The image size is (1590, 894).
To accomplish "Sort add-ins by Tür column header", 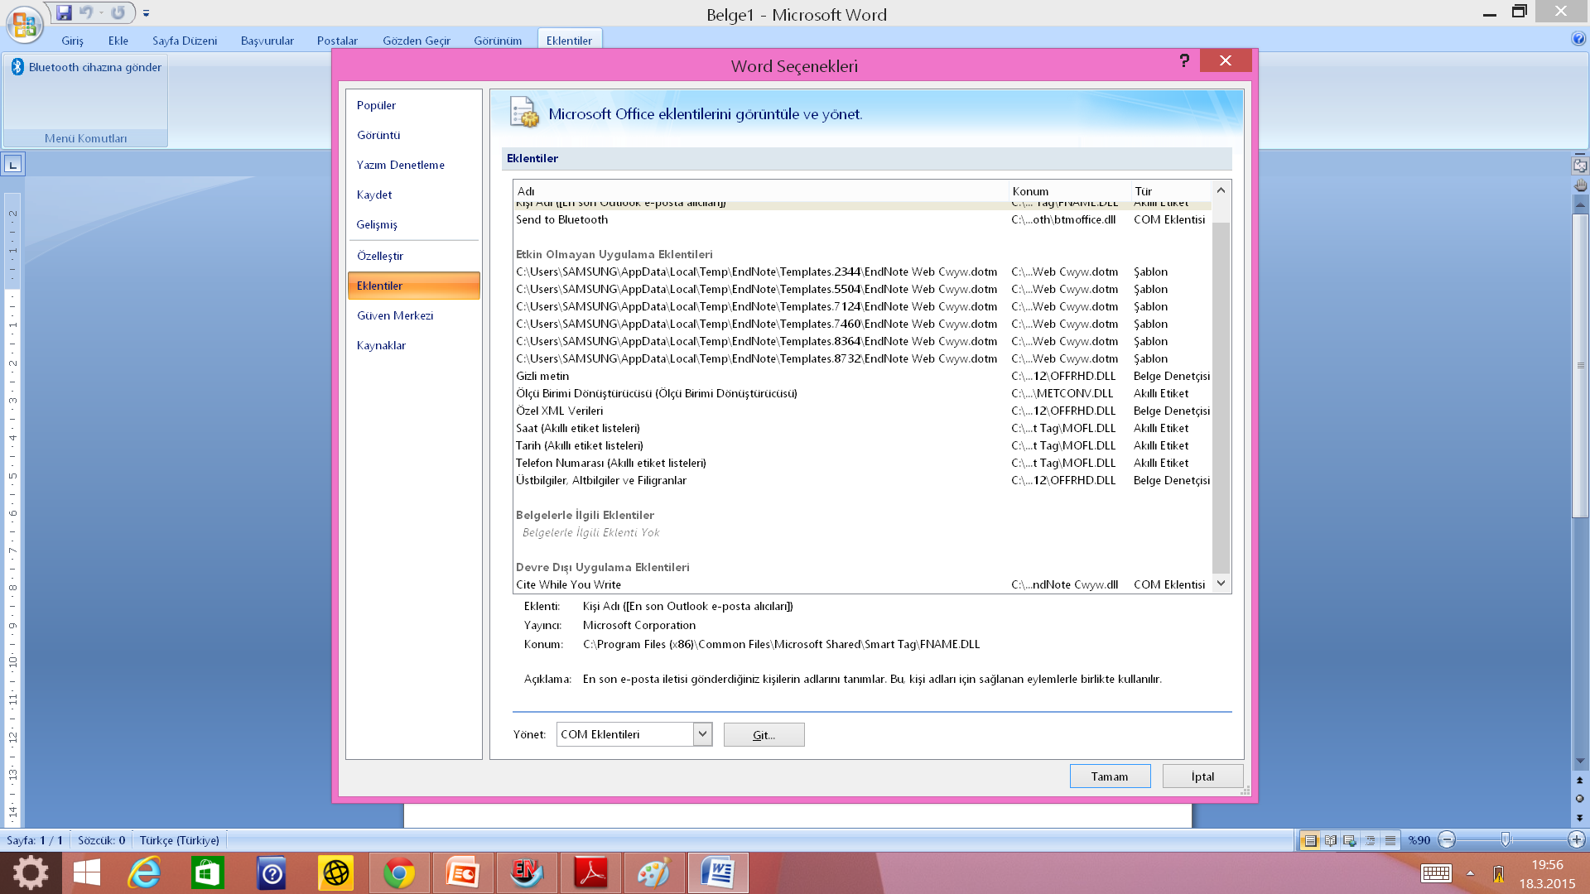I will coord(1170,191).
